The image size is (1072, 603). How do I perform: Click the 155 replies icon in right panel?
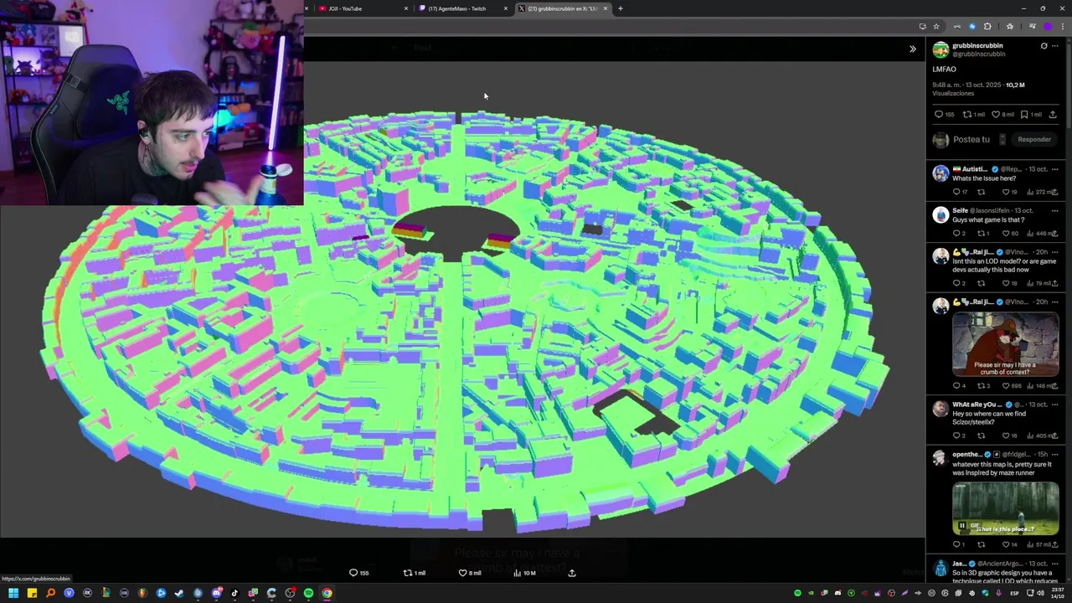tap(944, 115)
